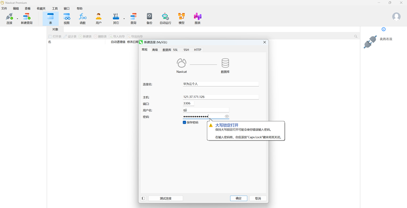Open the 图表 (Charts) toolbar icon
This screenshot has height=208, width=407.
pos(197,19)
